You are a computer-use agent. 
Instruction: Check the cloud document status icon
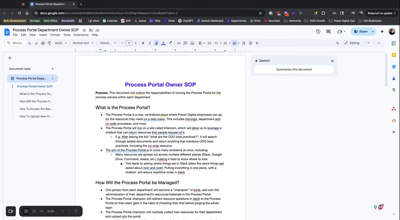98,30
